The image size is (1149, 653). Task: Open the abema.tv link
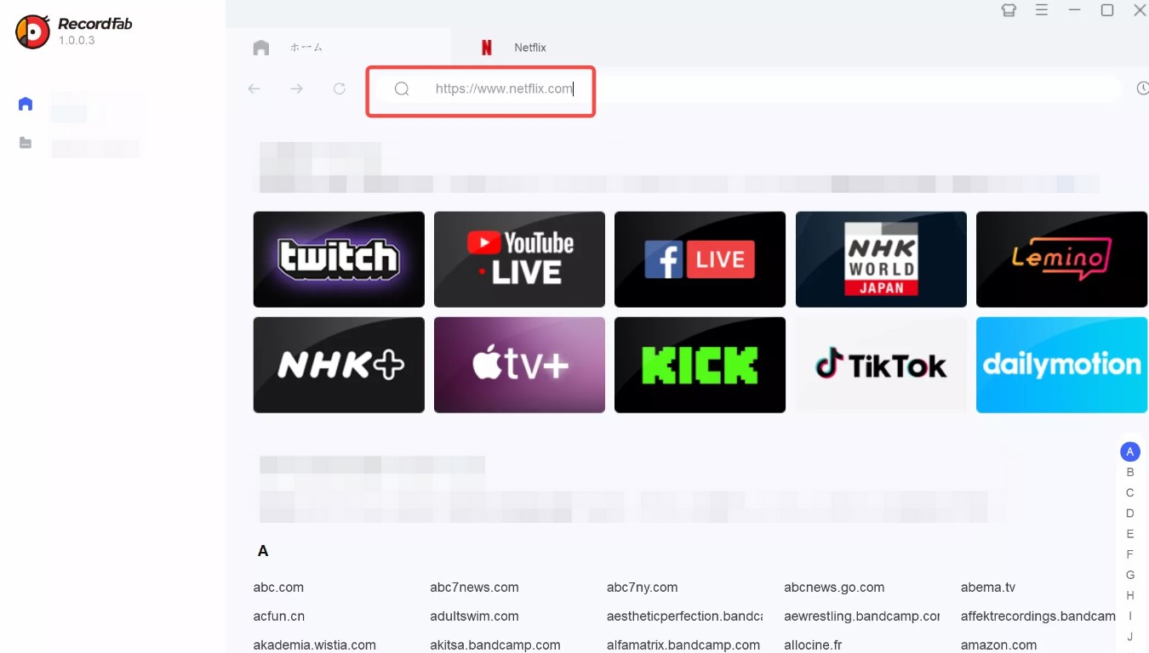tap(988, 588)
